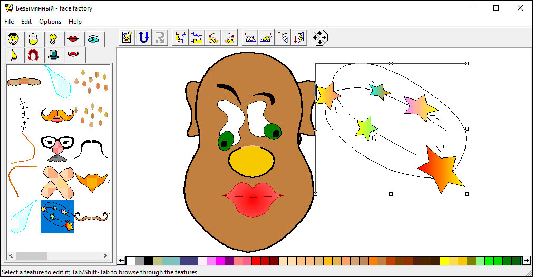Viewport: 533px width, 277px height.
Task: Pick the glasses with pink nose disguise
Action: (x=57, y=149)
